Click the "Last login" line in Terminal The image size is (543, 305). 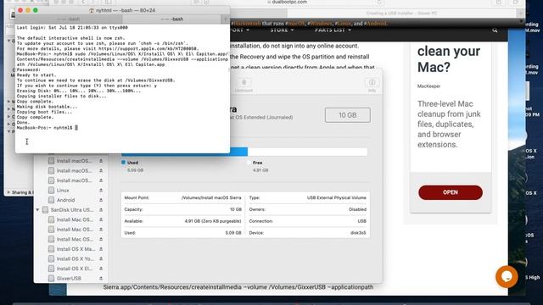[x=72, y=27]
